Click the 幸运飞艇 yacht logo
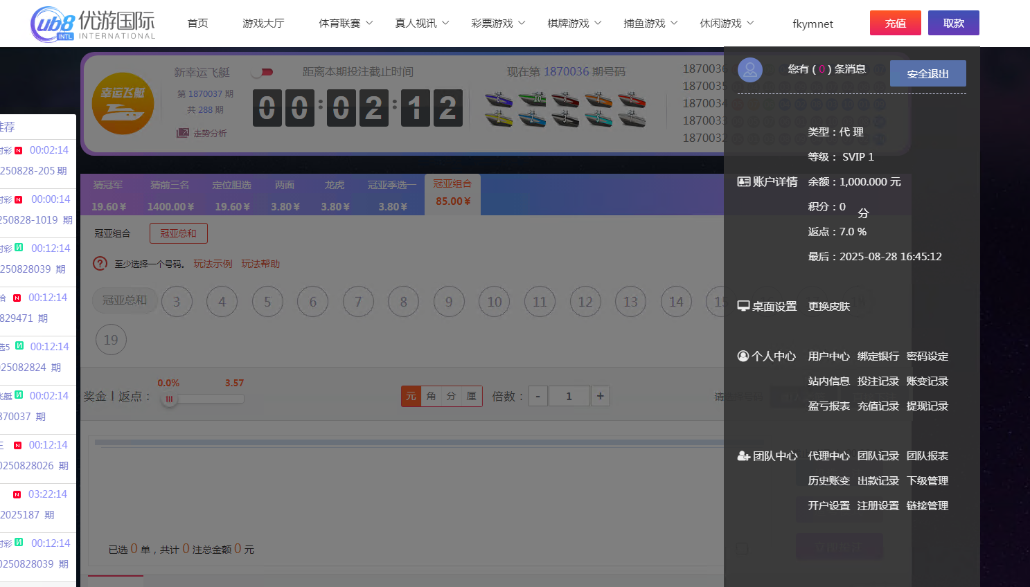 (x=123, y=103)
